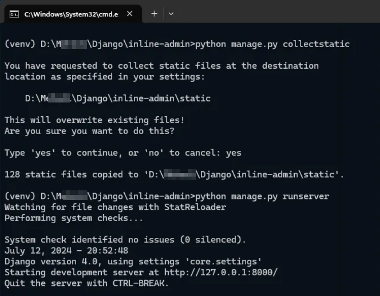The height and width of the screenshot is (296, 380).
Task: Click the 'core.settings' settings name text
Action: 224,261
